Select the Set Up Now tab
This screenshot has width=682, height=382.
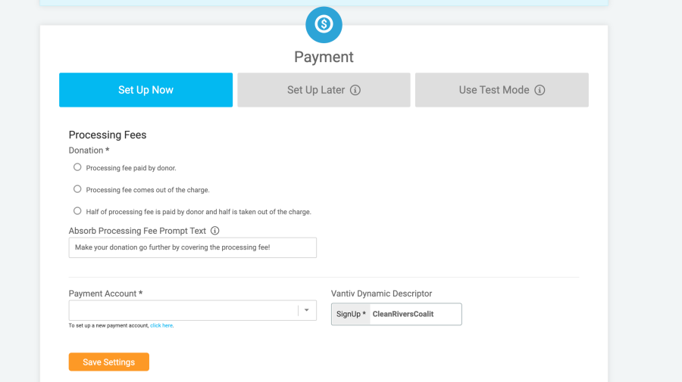(x=145, y=90)
